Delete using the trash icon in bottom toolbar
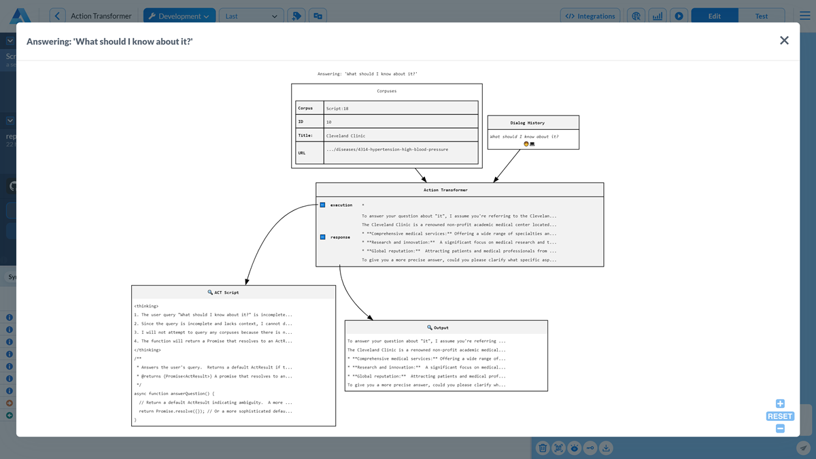 point(542,447)
